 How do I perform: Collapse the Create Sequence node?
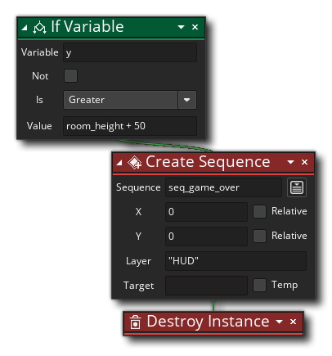coord(119,163)
